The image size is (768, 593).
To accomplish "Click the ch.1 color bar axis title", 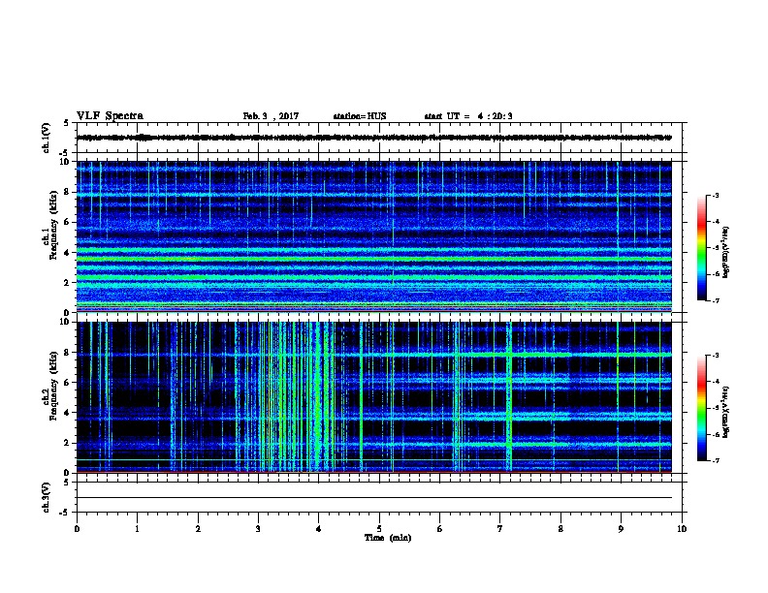I will [726, 252].
